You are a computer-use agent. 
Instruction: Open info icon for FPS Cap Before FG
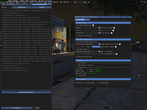click(x=116, y=54)
